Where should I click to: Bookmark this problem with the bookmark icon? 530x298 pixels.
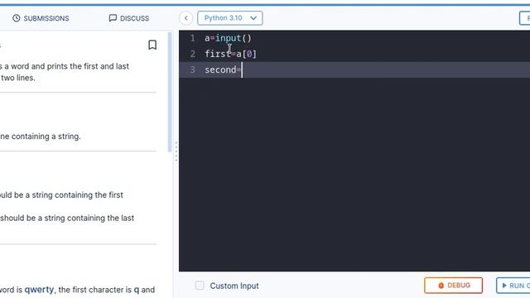tap(152, 45)
